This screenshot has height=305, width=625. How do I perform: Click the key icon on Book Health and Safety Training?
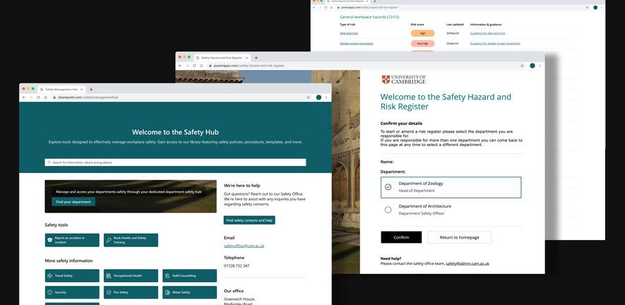click(x=109, y=240)
